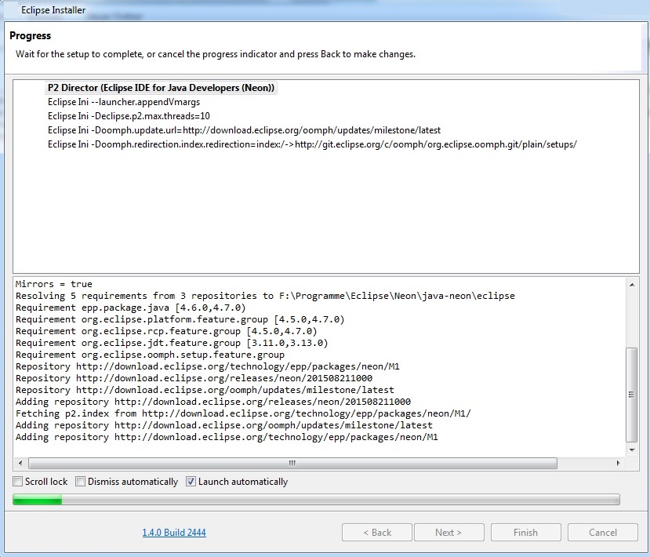Cancel the installation
This screenshot has height=557, width=650.
pos(603,532)
